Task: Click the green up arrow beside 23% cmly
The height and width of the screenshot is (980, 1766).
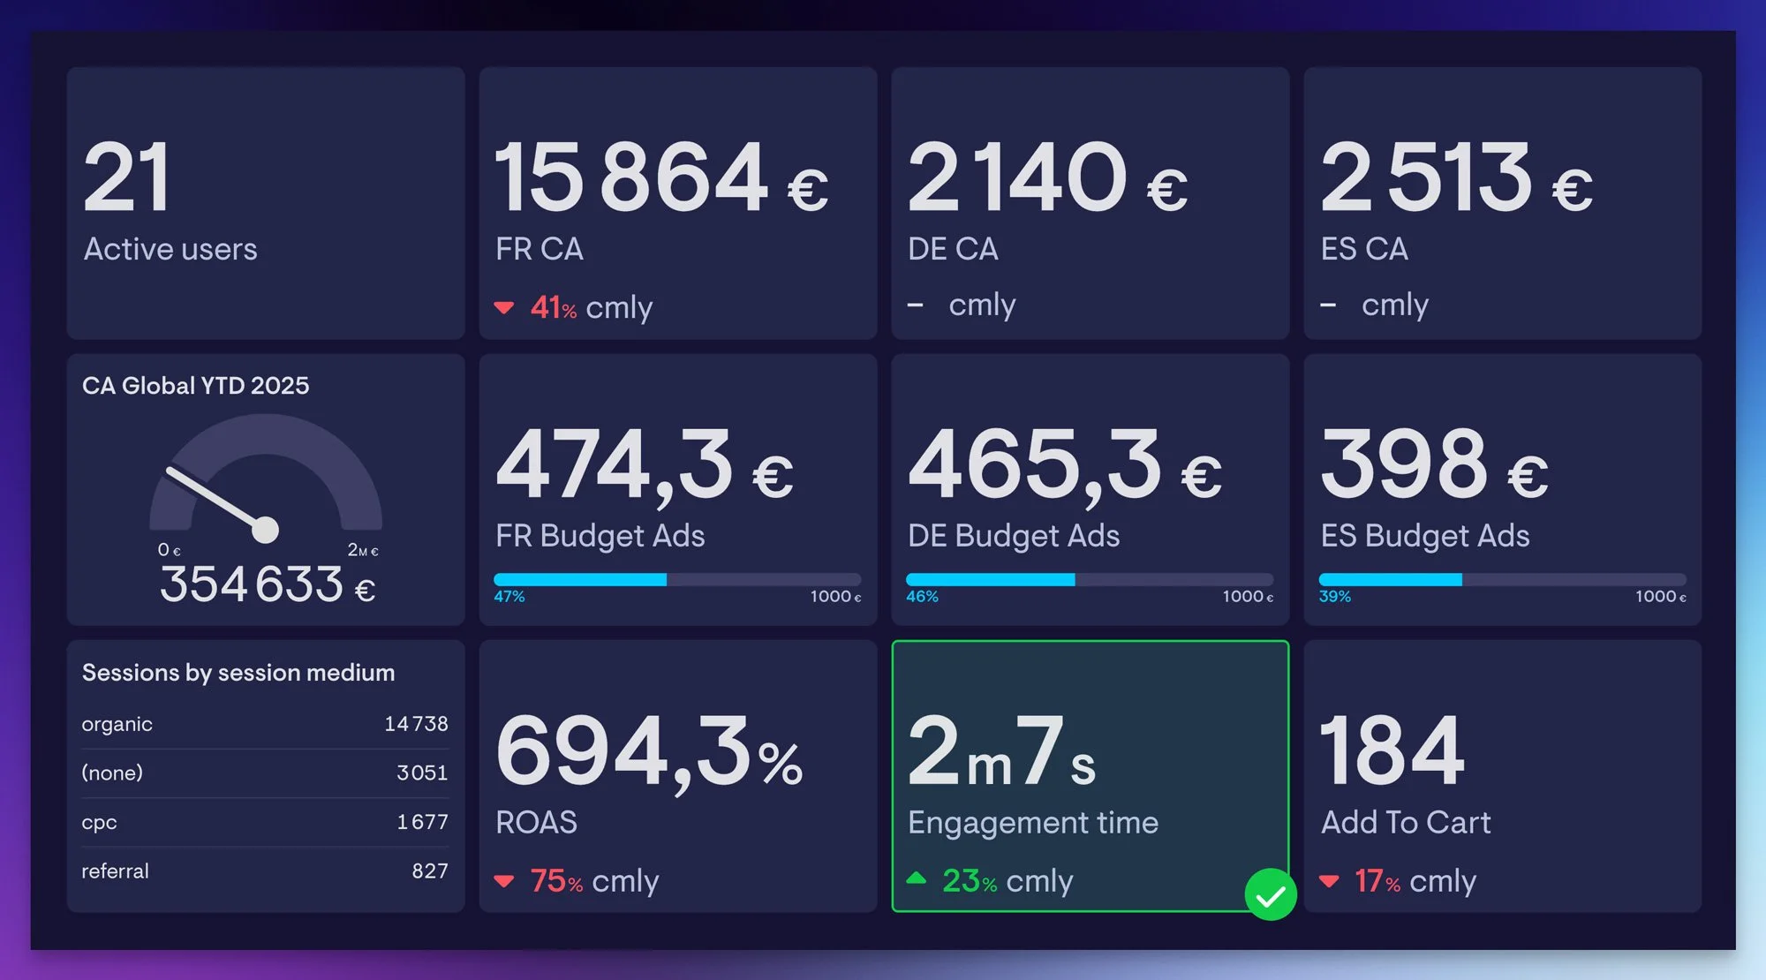Action: click(x=917, y=878)
